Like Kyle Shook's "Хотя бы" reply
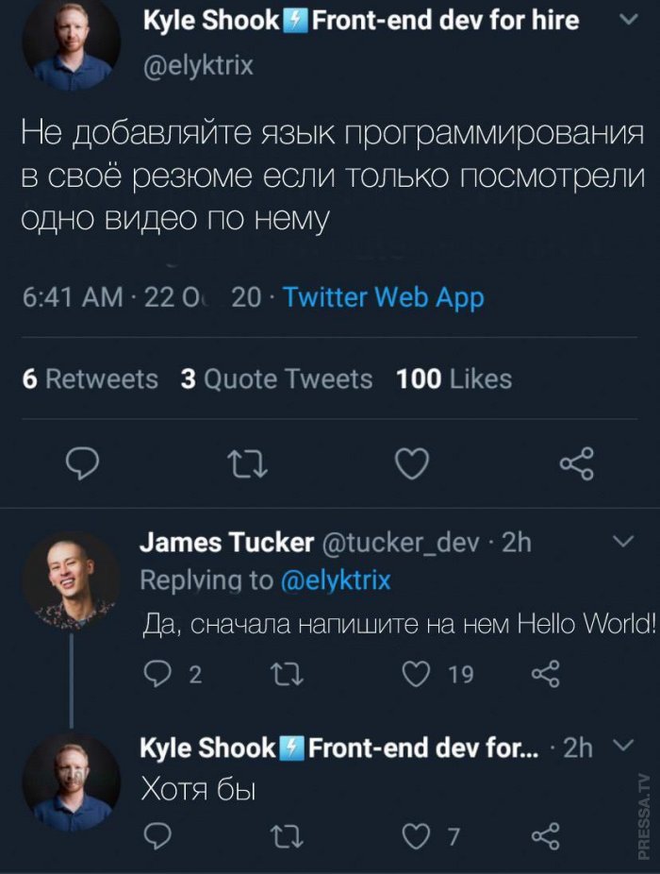Screen dimensions: 660x874 [x=416, y=837]
